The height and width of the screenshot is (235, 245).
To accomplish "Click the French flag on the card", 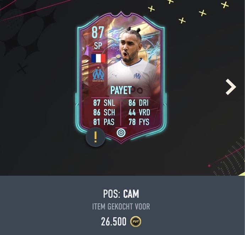I will [x=98, y=58].
